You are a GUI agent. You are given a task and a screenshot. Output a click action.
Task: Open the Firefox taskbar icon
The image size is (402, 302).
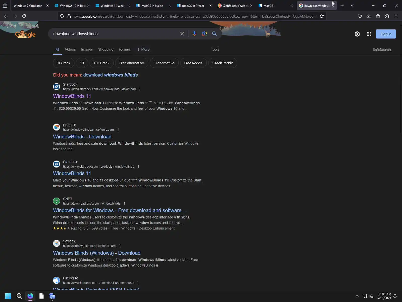[30, 296]
